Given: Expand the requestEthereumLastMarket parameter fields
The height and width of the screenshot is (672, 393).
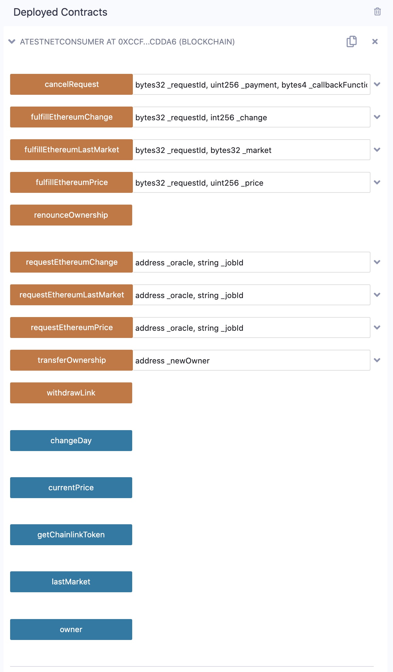Looking at the screenshot, I should [377, 295].
